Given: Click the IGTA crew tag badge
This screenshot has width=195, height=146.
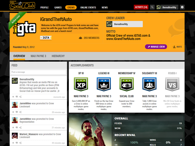Looking at the screenshot, I should click(46, 38).
